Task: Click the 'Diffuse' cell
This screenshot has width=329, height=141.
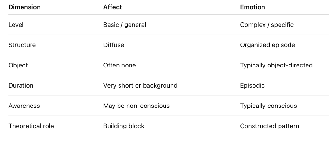Action: pyautogui.click(x=114, y=45)
